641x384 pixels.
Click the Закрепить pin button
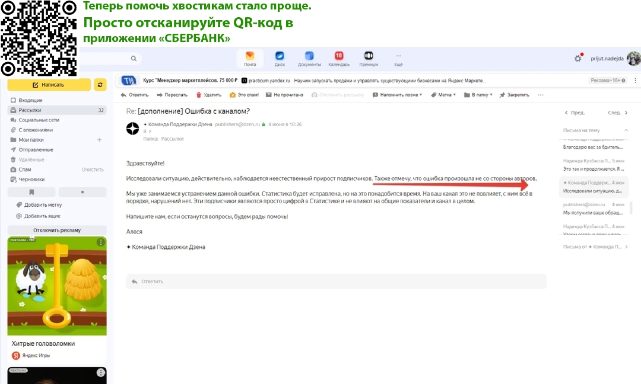[x=514, y=95]
